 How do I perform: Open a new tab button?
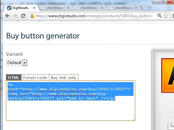tap(146, 8)
